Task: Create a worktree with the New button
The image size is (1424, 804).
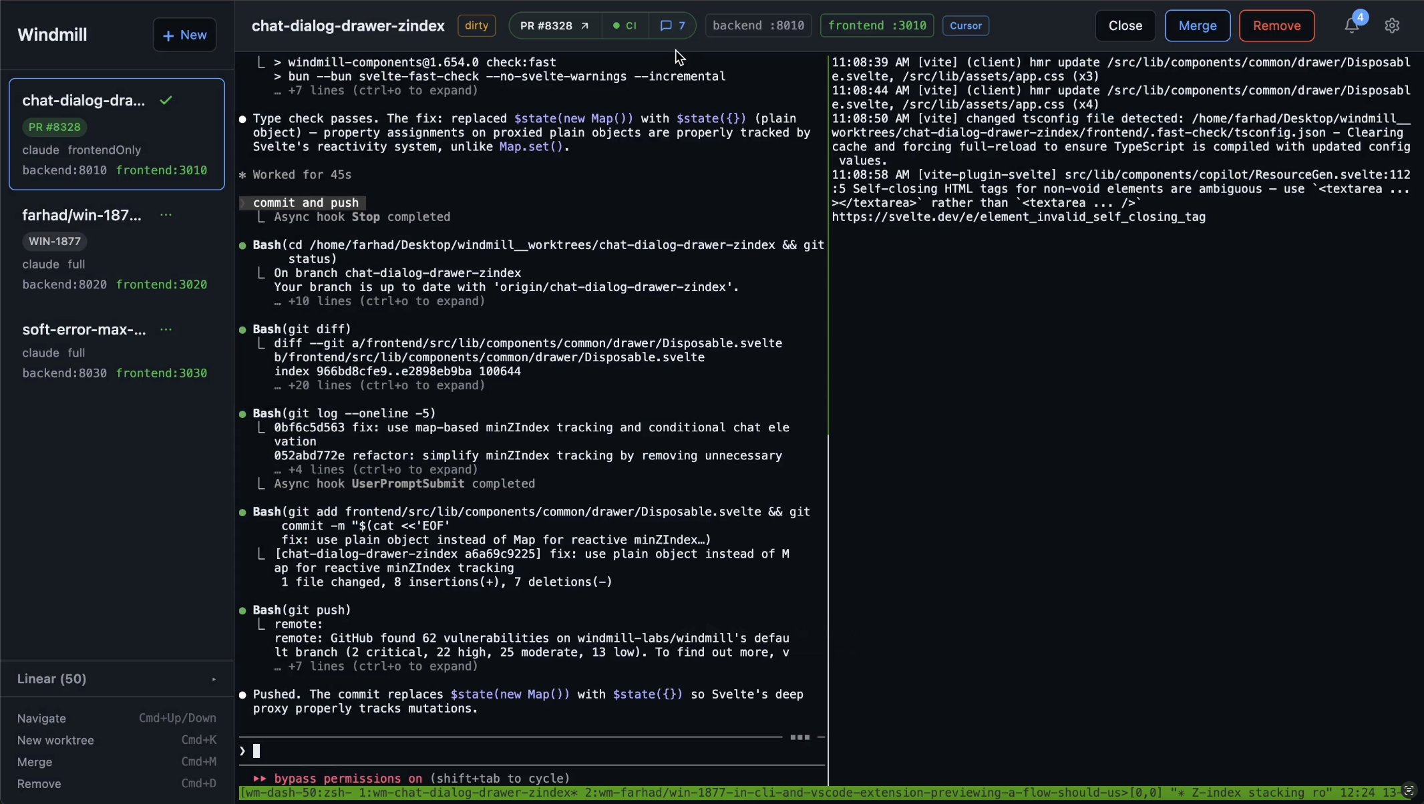Action: pos(184,34)
